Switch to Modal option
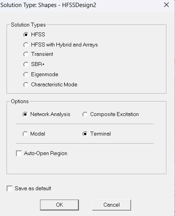Viewport: 175px width, 216px height. coord(25,134)
